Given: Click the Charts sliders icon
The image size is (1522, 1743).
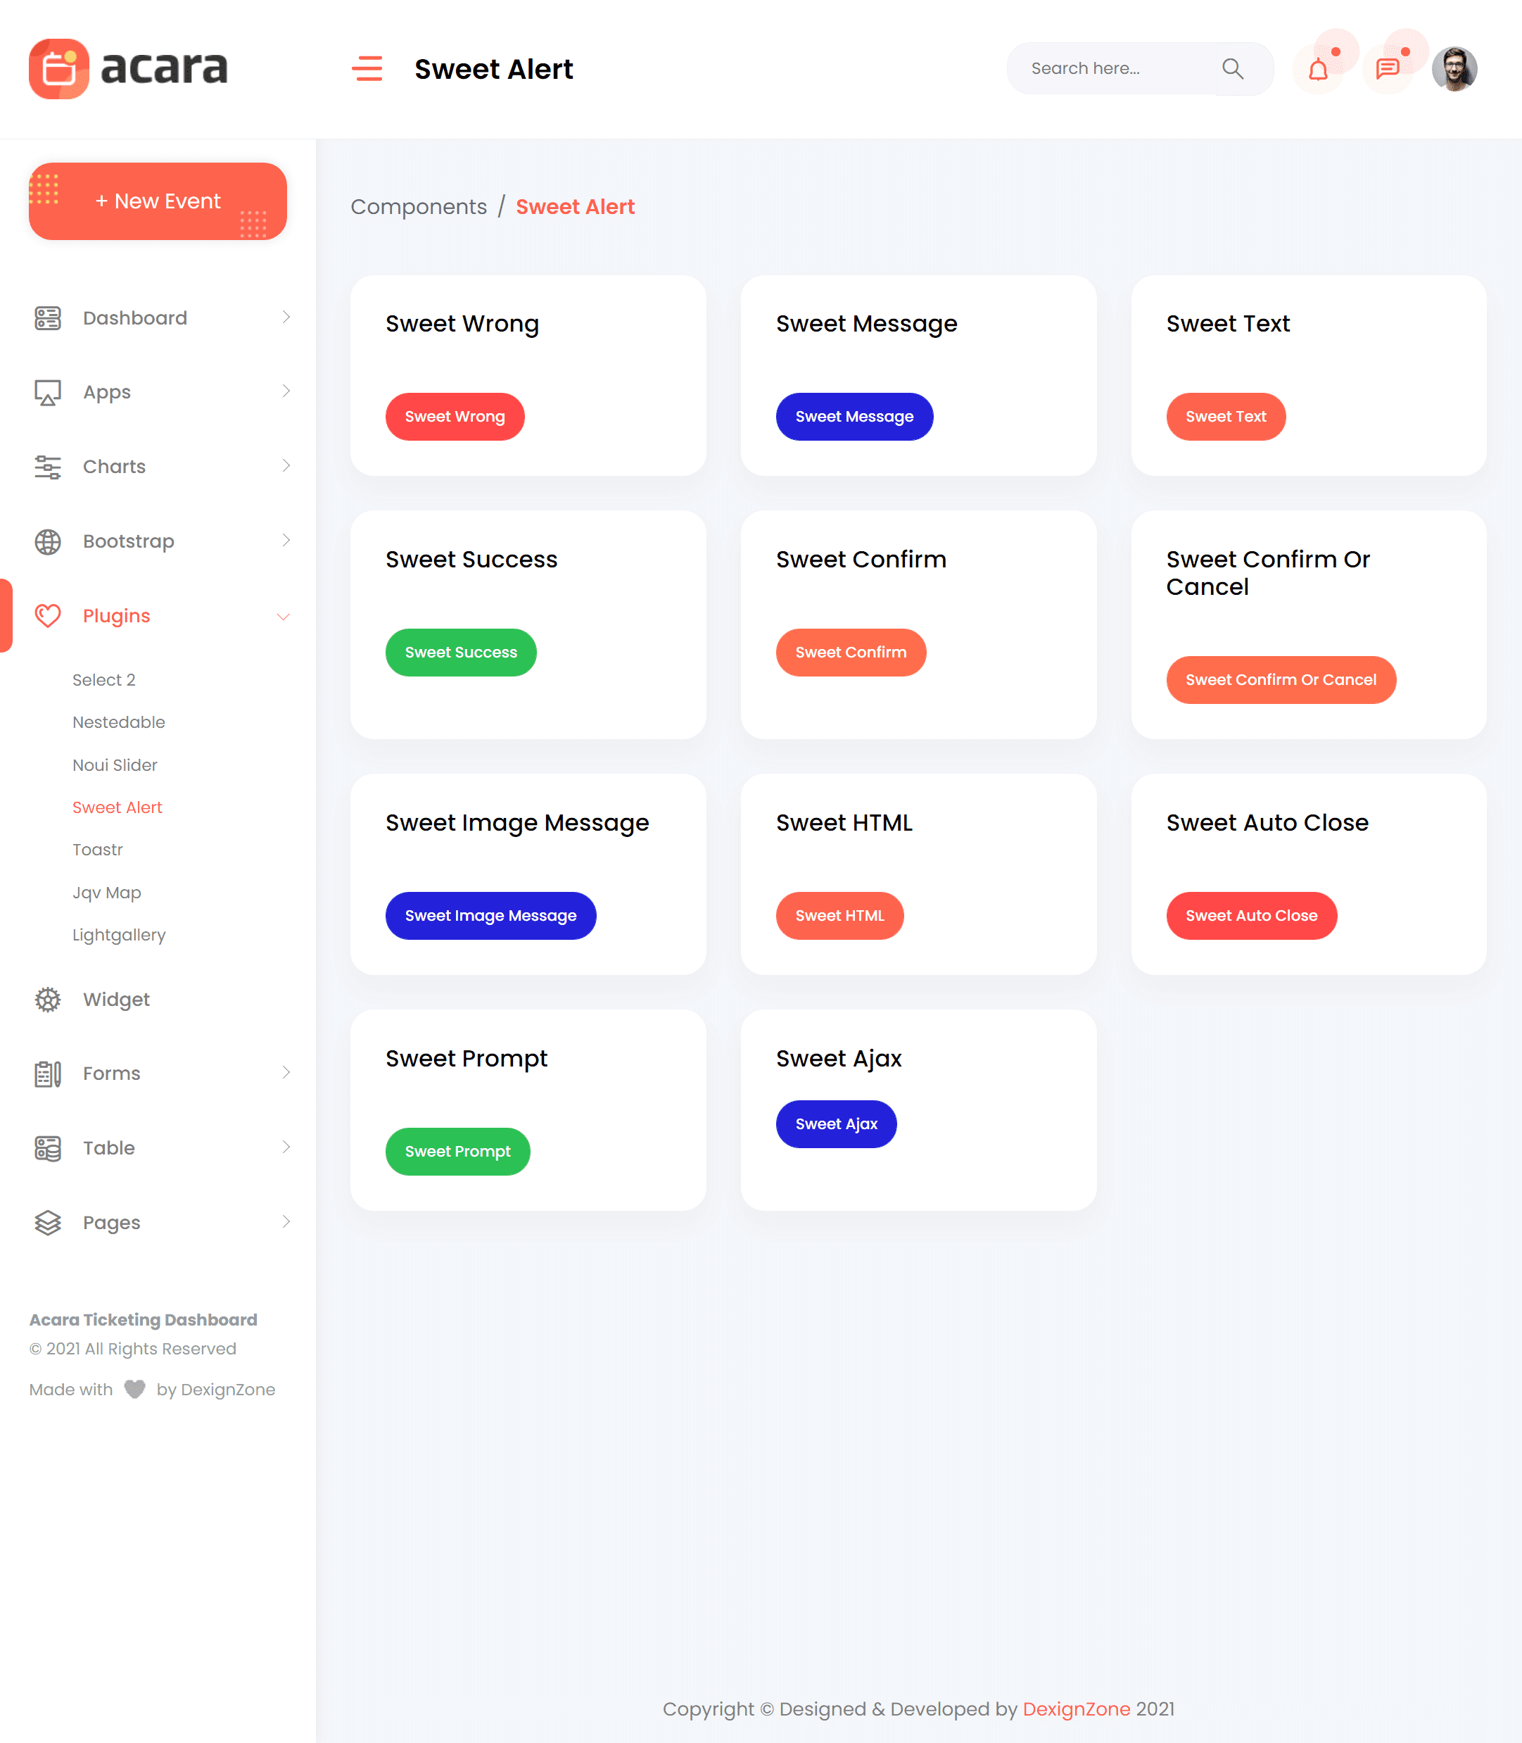Looking at the screenshot, I should 48,467.
